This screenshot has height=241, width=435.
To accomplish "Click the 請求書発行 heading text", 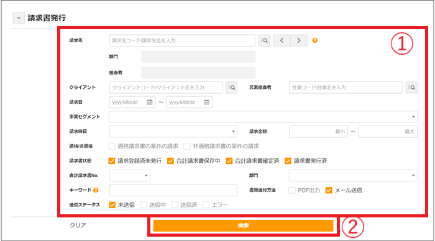I will click(x=47, y=18).
